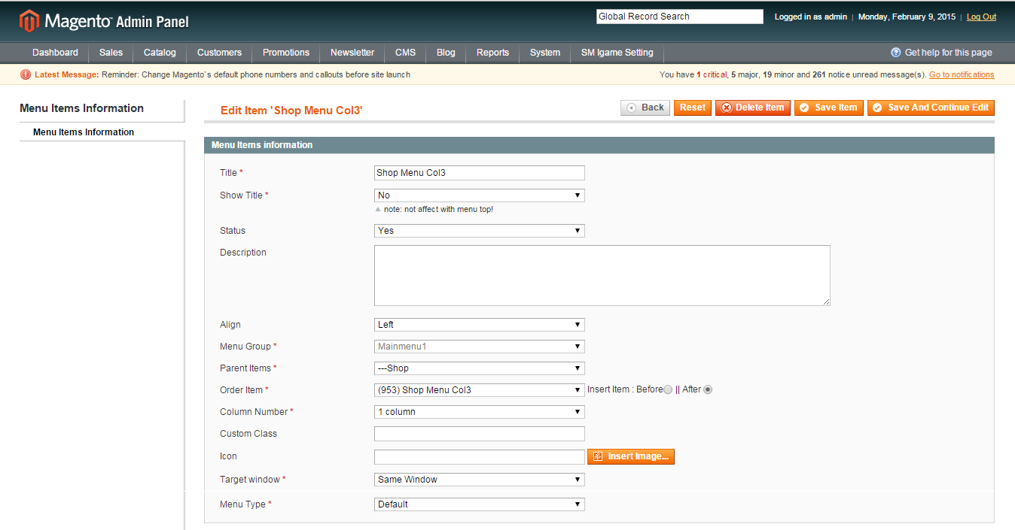Image resolution: width=1015 pixels, height=530 pixels.
Task: Open the Align dropdown
Action: tap(480, 325)
